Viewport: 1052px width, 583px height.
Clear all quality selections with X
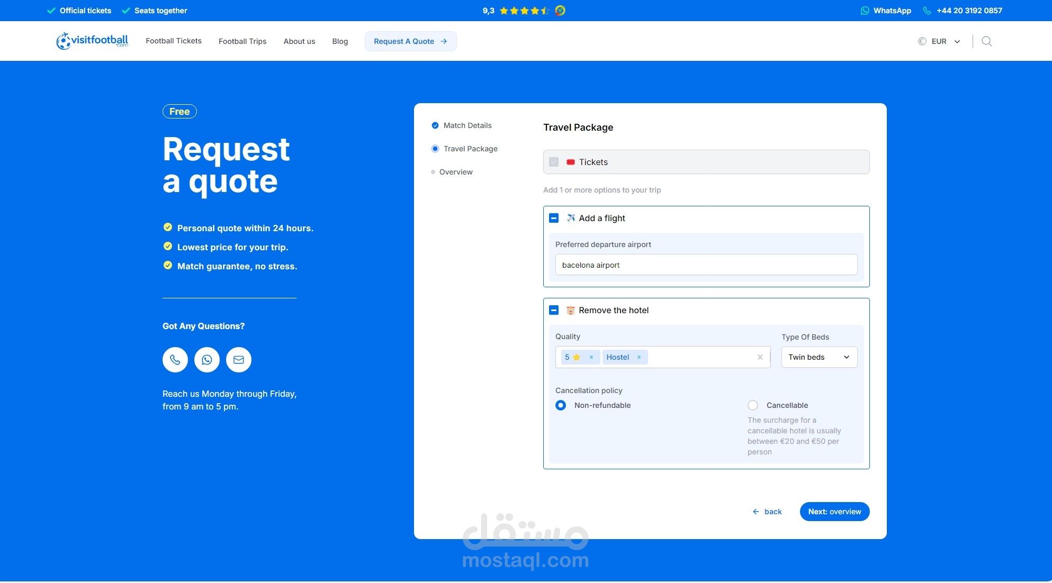[x=760, y=357]
